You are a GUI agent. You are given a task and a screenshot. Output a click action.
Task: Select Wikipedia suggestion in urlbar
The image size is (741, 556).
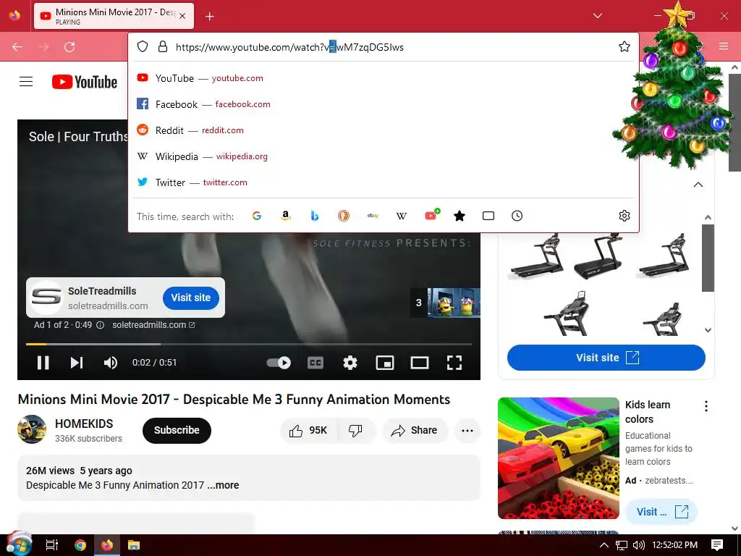coord(384,156)
